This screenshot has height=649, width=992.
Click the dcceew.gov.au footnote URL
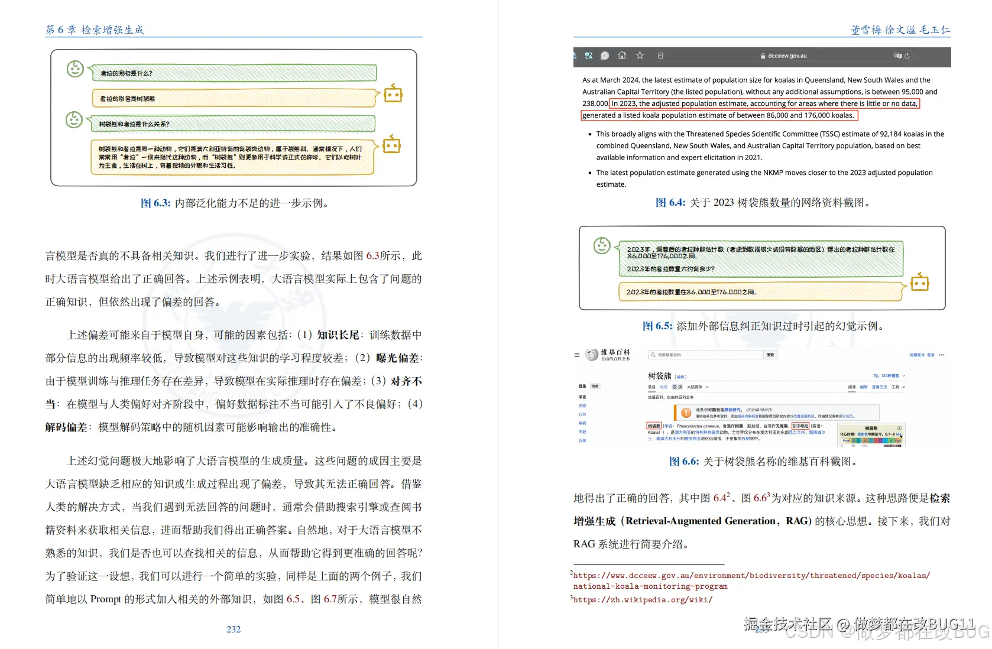pos(751,581)
